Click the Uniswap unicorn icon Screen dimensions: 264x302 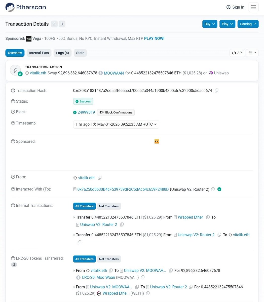[x=211, y=73]
